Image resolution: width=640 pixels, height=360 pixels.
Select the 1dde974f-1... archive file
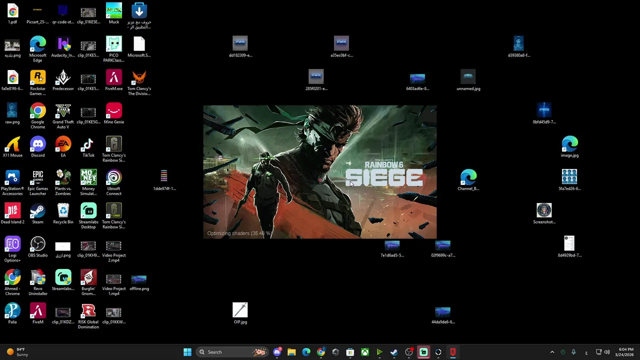click(164, 180)
